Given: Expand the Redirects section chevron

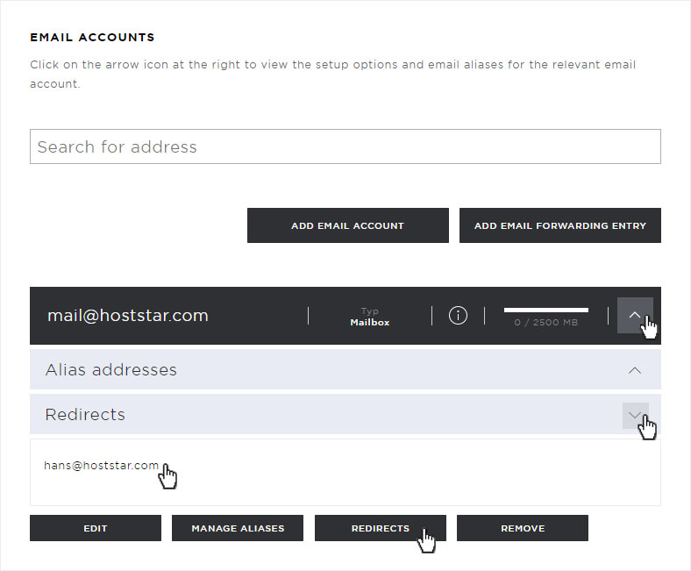Looking at the screenshot, I should [635, 415].
